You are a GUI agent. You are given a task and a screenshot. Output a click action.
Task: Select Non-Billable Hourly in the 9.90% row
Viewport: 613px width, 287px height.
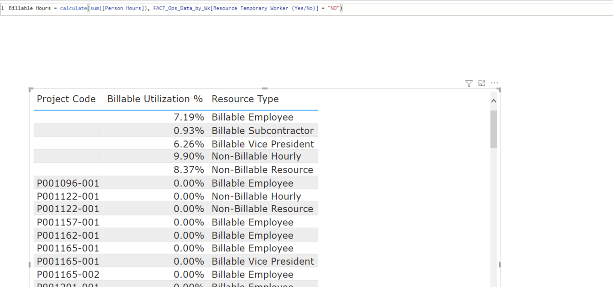(x=256, y=156)
